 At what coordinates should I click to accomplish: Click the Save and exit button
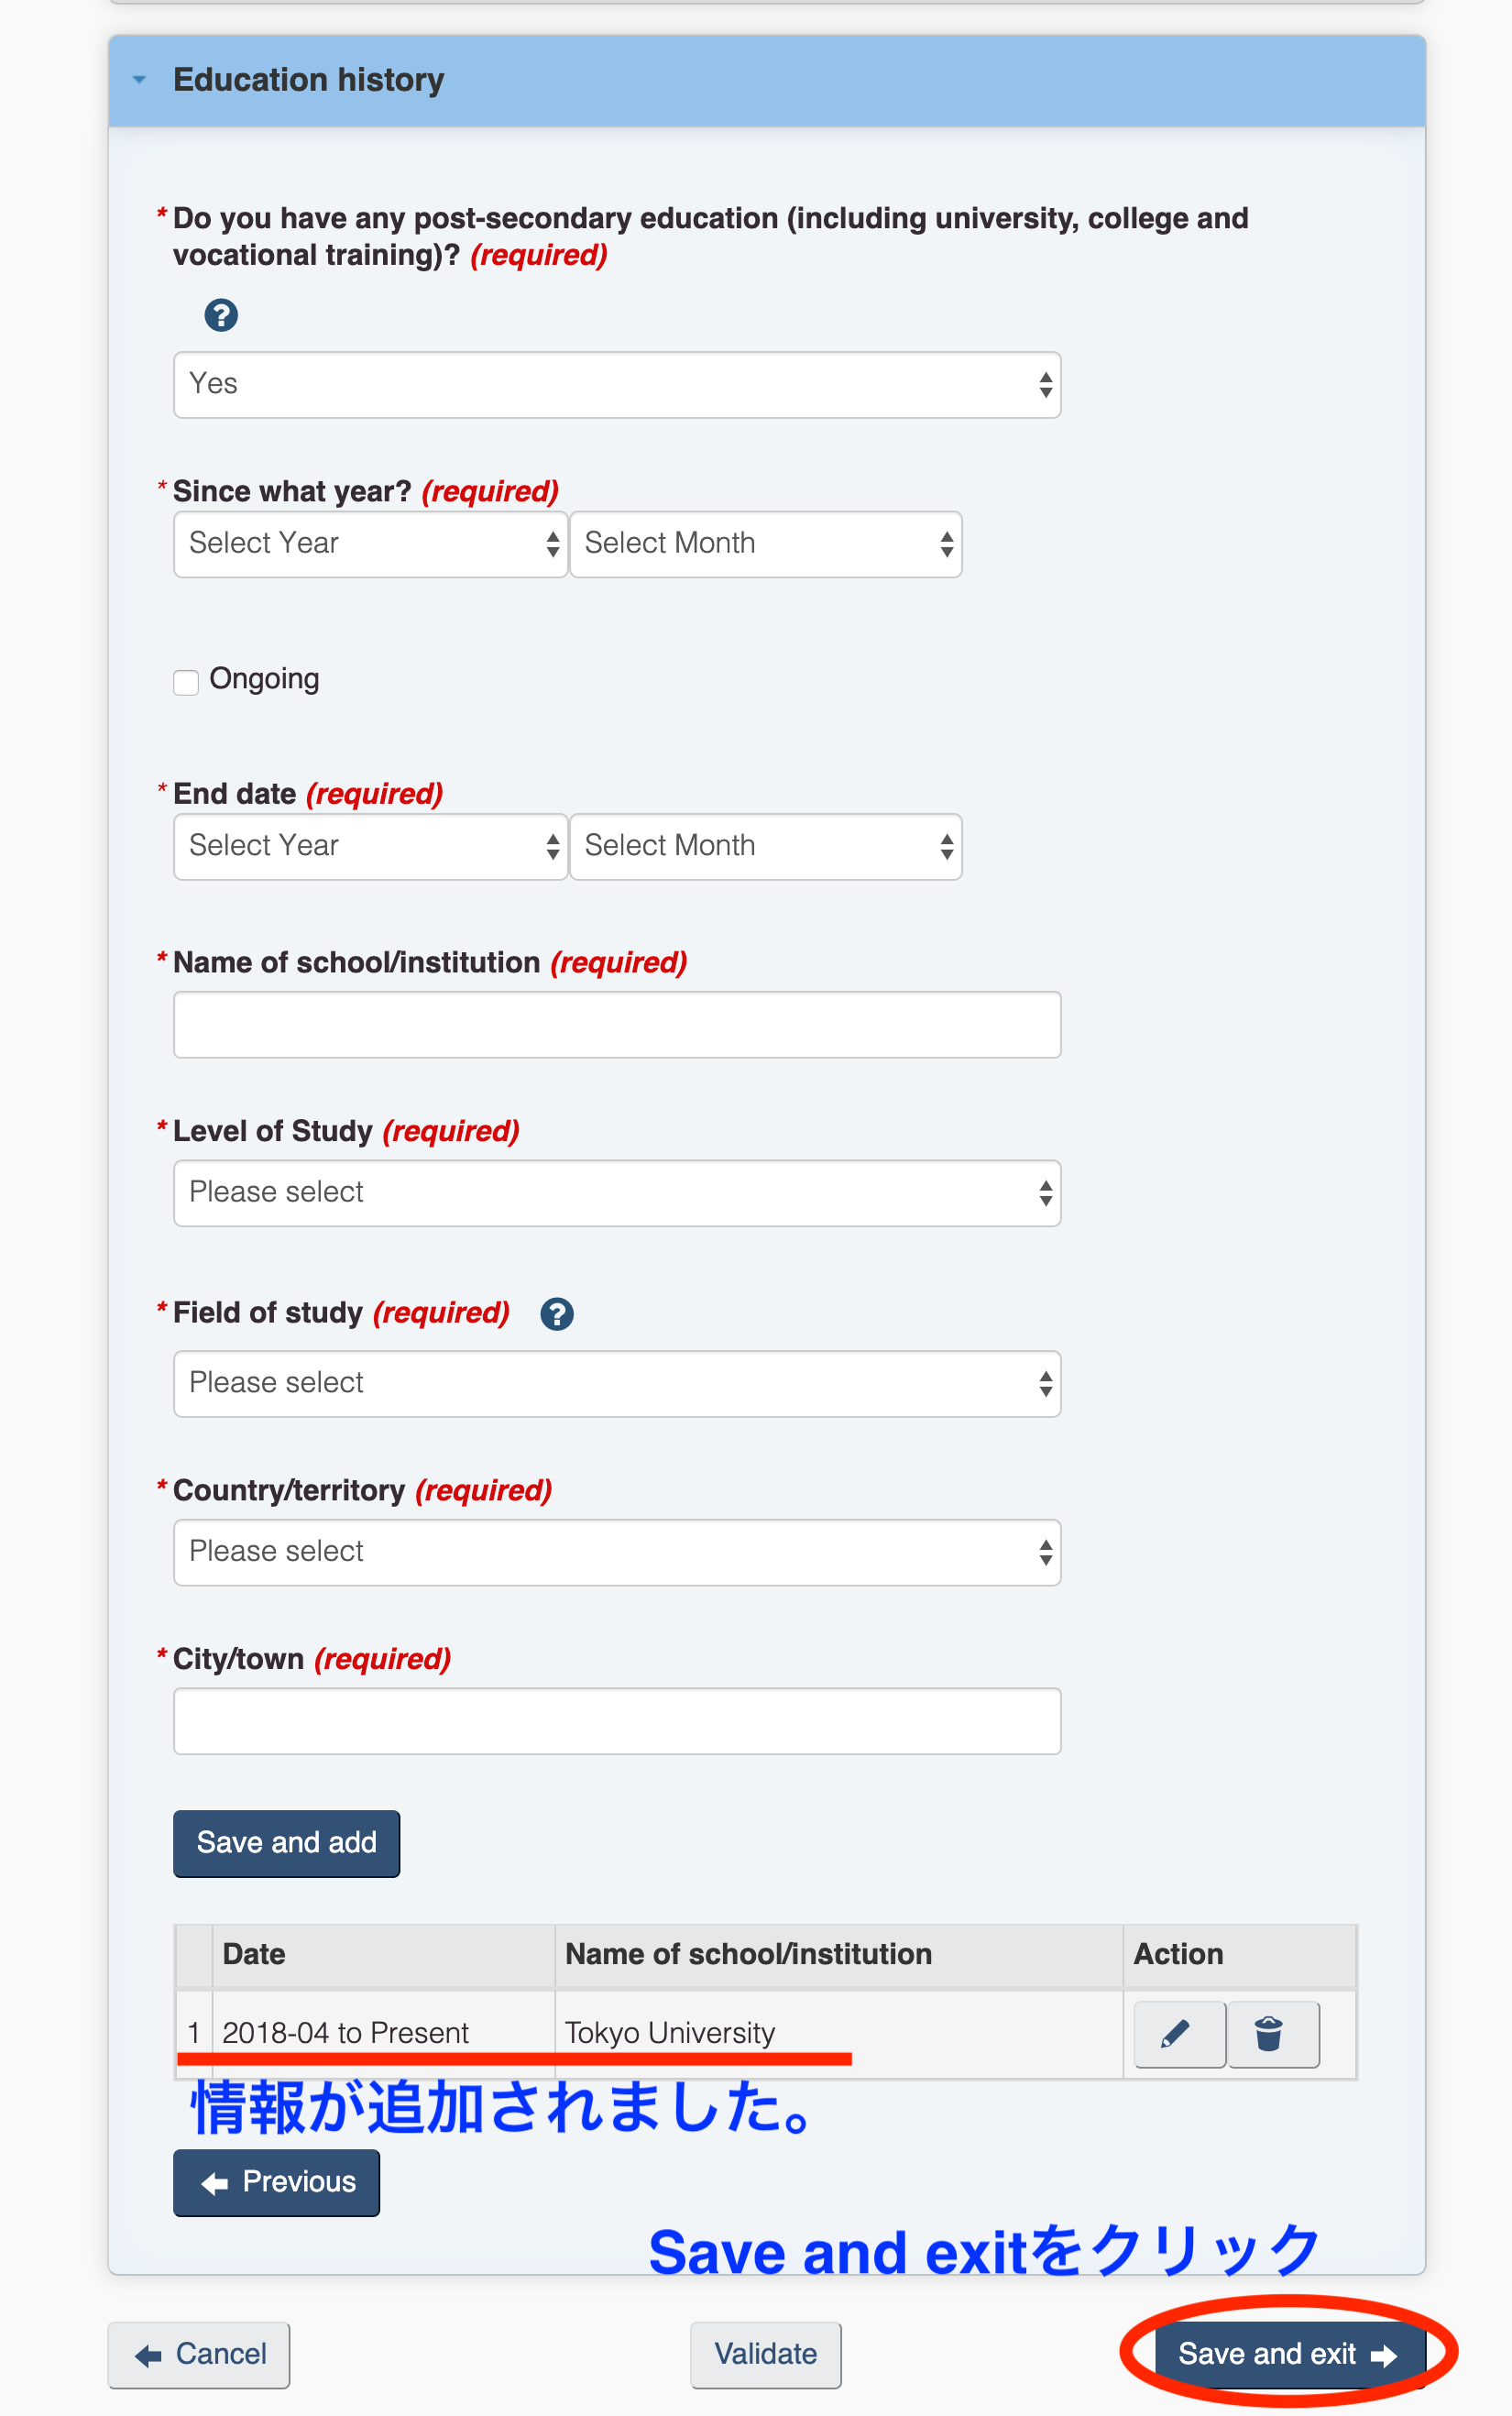coord(1286,2354)
